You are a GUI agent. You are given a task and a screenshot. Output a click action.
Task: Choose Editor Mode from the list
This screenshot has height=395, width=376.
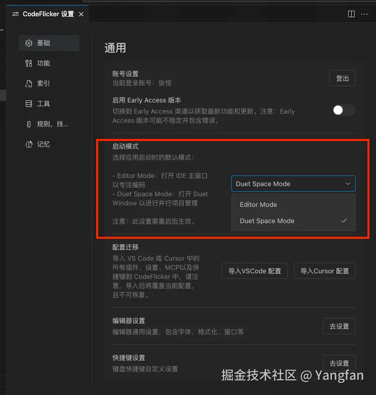[294, 204]
